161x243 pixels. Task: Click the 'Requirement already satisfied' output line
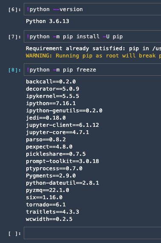(93, 49)
